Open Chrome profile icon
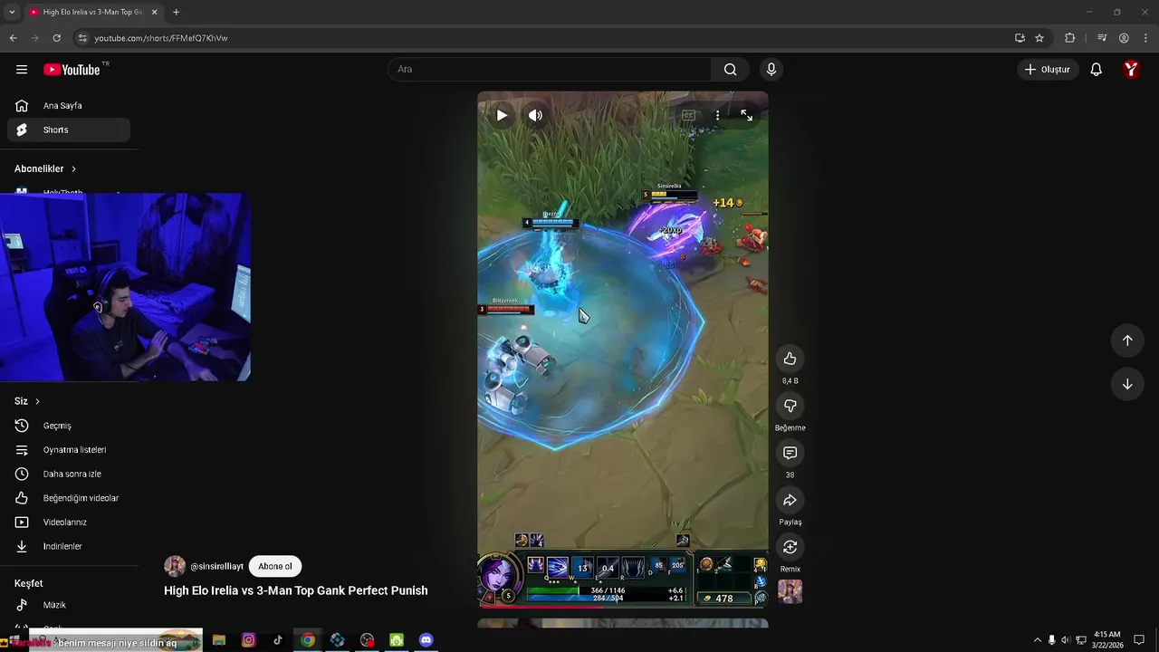The height and width of the screenshot is (652, 1159). tap(1124, 38)
